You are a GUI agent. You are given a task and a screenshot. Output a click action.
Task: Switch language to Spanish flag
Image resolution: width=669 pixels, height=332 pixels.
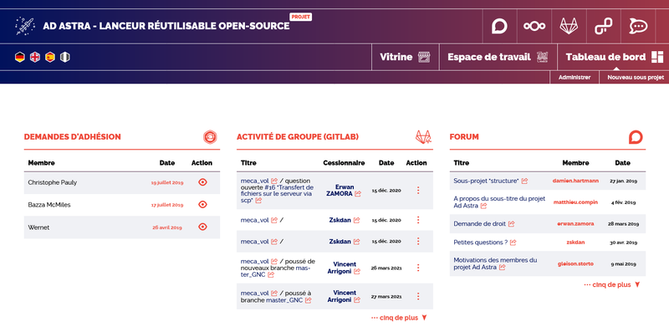[50, 57]
